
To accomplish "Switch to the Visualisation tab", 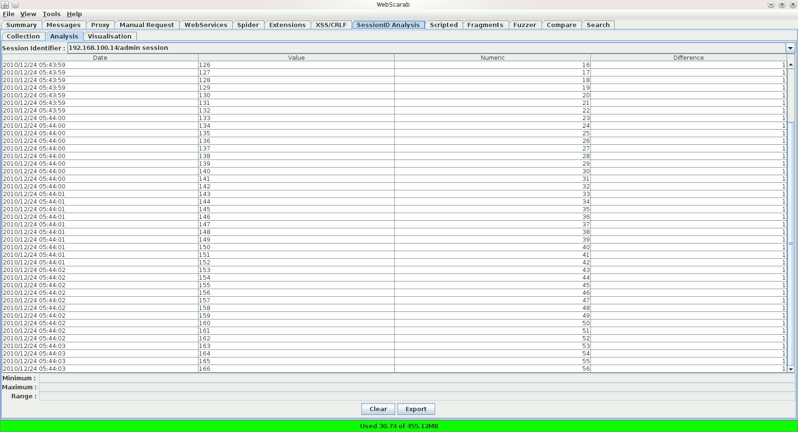I will coord(109,37).
